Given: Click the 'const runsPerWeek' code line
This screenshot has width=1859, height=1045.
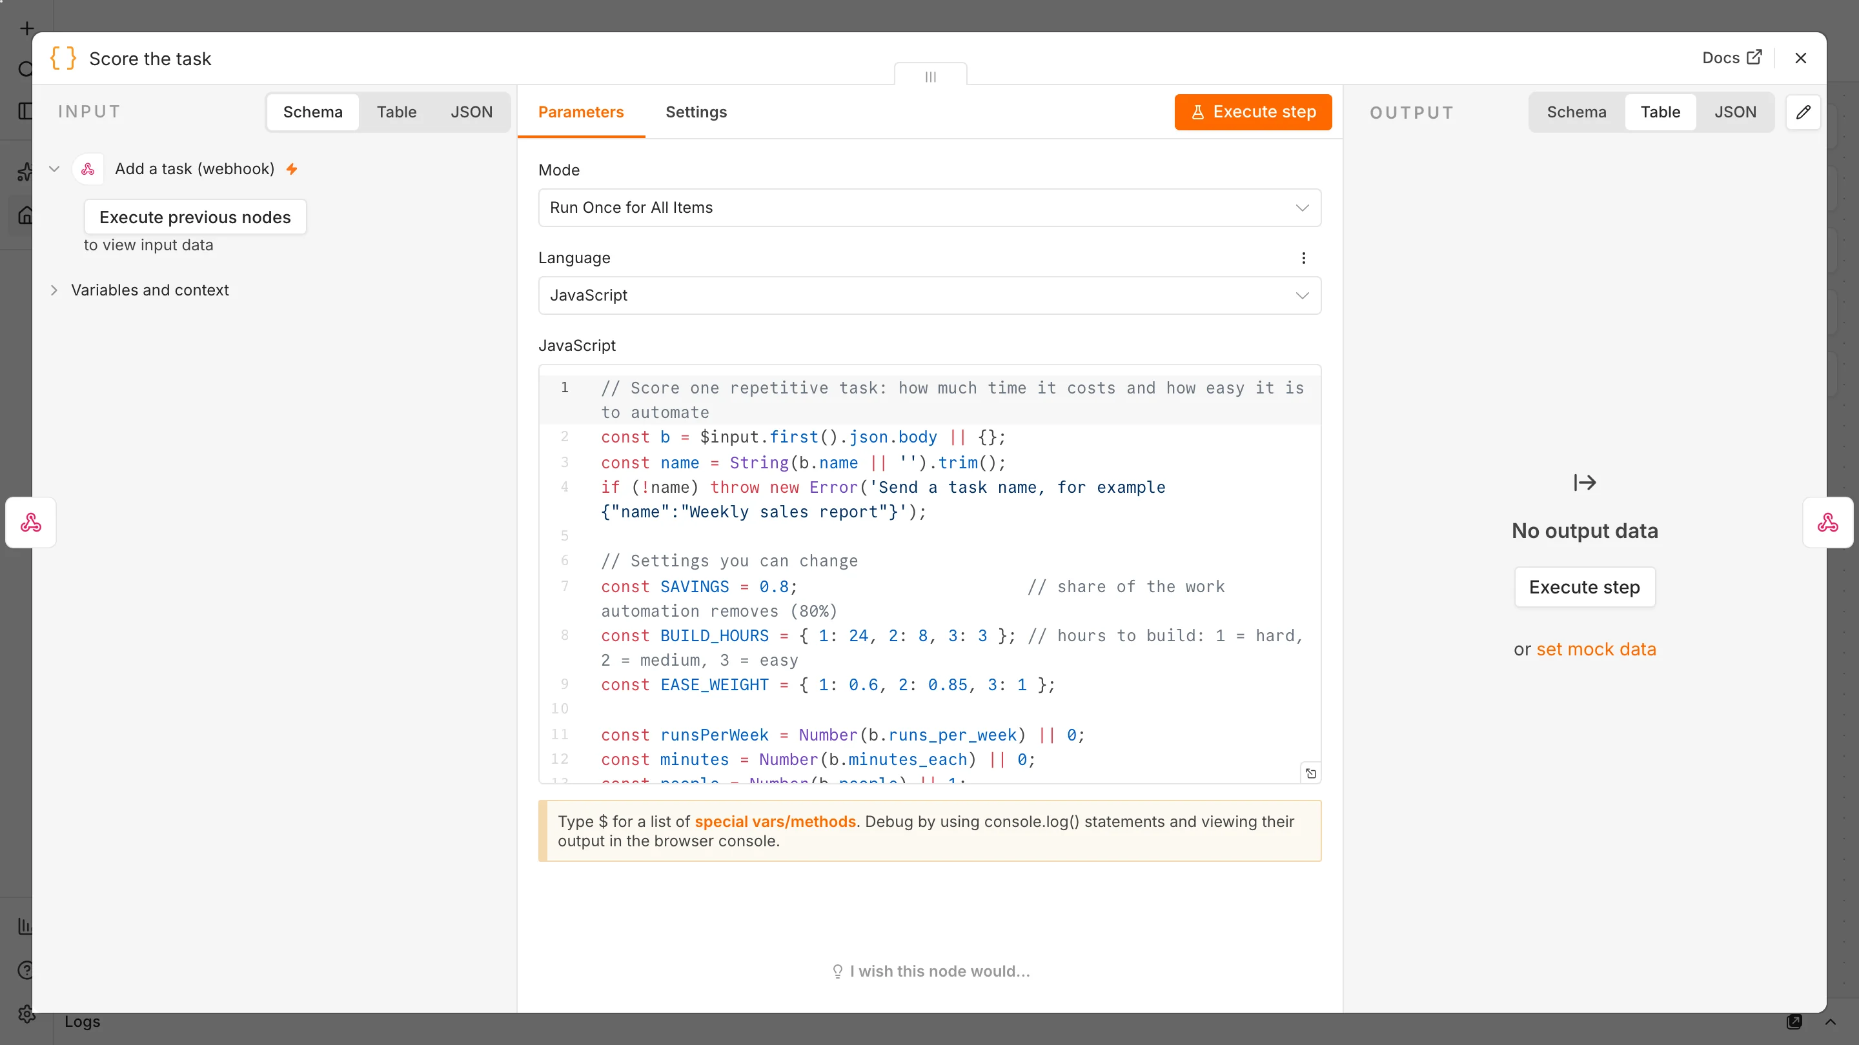Looking at the screenshot, I should point(842,735).
